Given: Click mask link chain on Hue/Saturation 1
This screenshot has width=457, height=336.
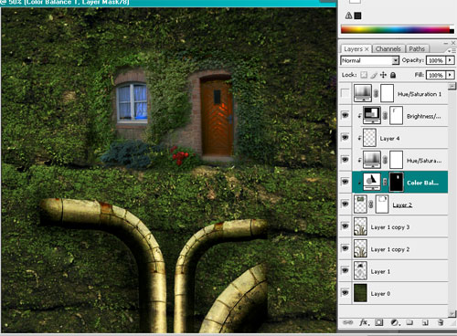Looking at the screenshot, I should click(x=376, y=93).
